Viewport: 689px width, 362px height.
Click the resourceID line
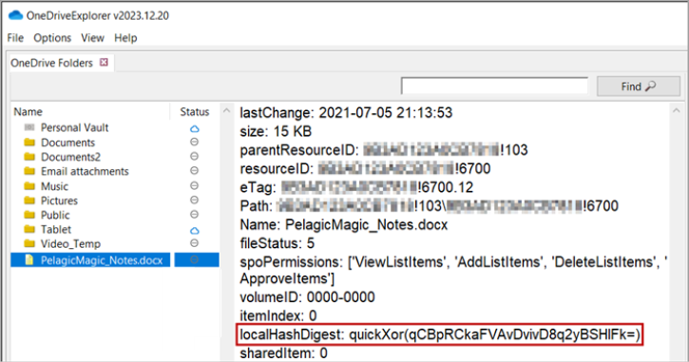[365, 169]
